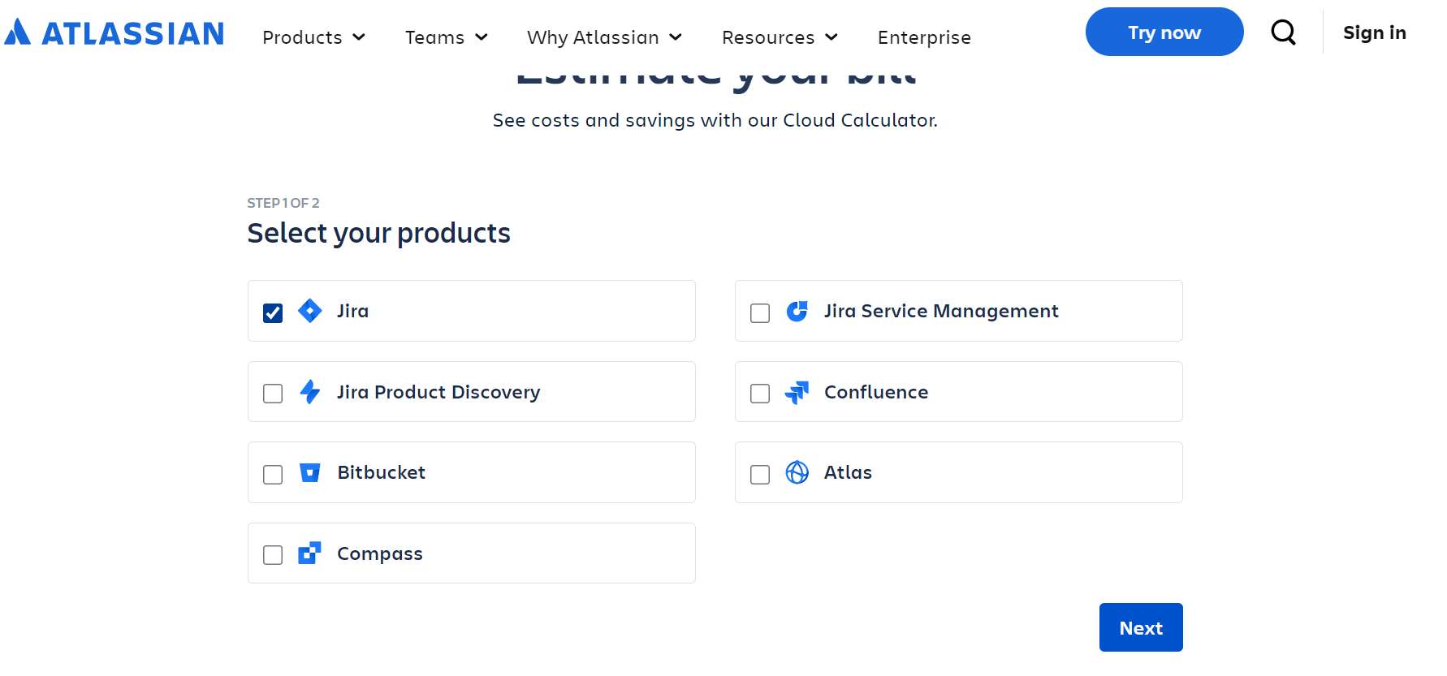Click the Atlassian logo
This screenshot has width=1447, height=676.
click(114, 33)
